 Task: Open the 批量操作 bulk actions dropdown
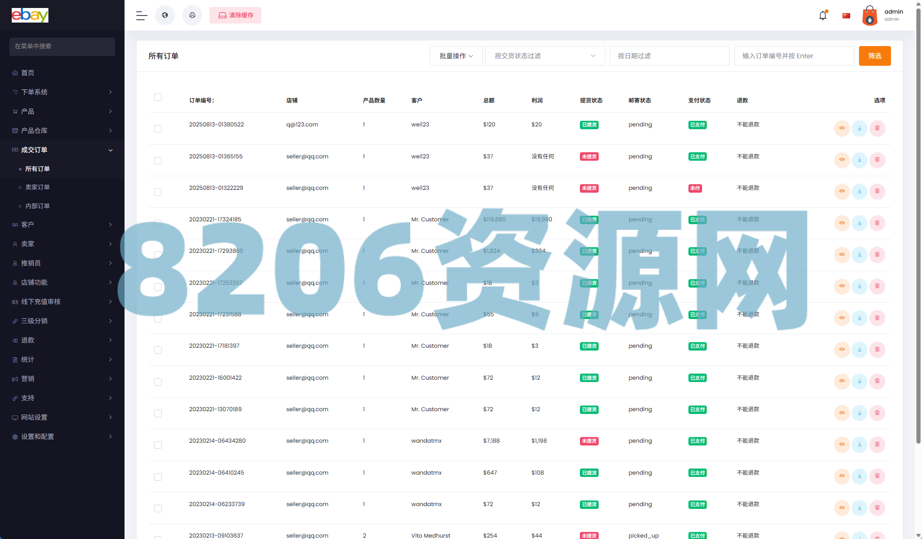[x=456, y=56]
